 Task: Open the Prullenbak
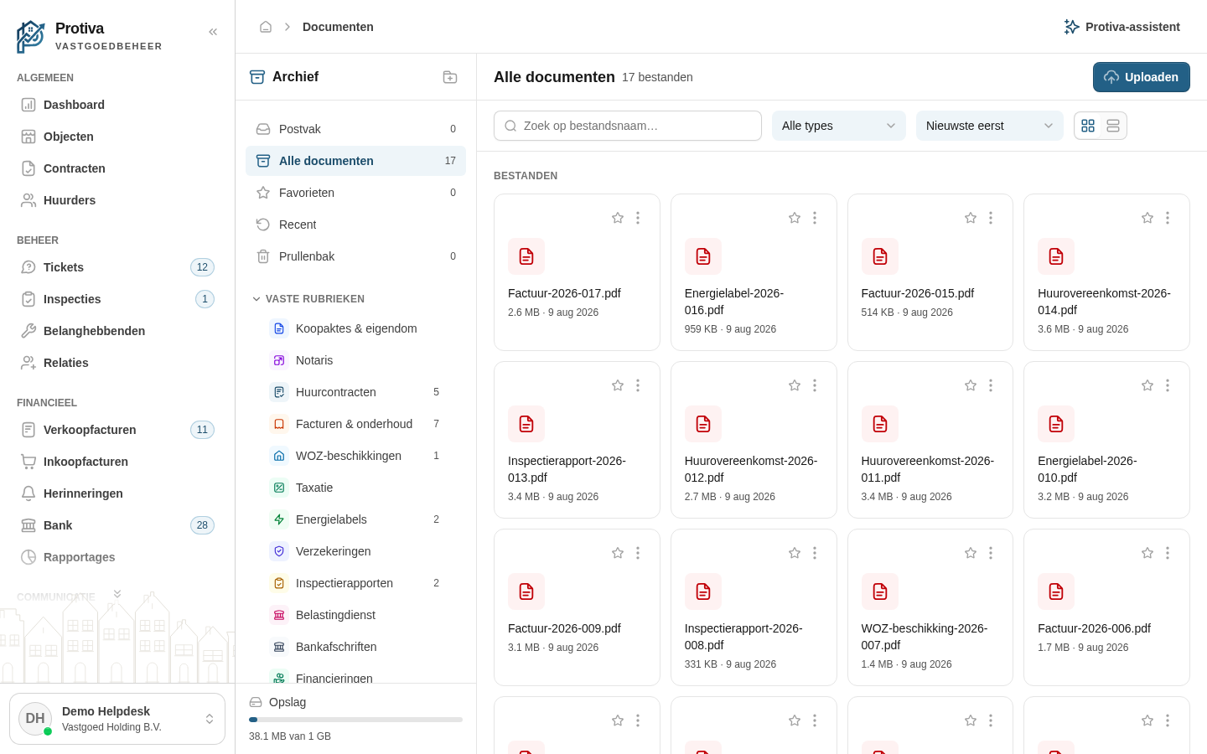(355, 256)
